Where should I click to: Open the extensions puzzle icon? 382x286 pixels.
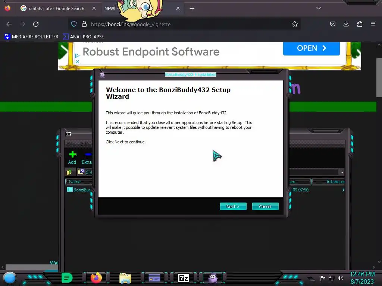click(360, 24)
